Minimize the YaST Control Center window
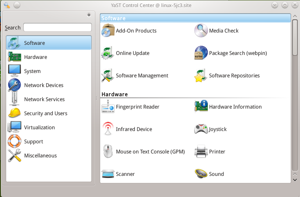Image resolution: width=300 pixels, height=197 pixels. (275, 5)
